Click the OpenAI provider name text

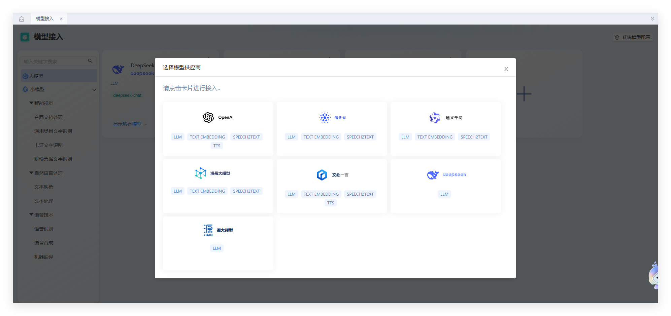pyautogui.click(x=226, y=117)
